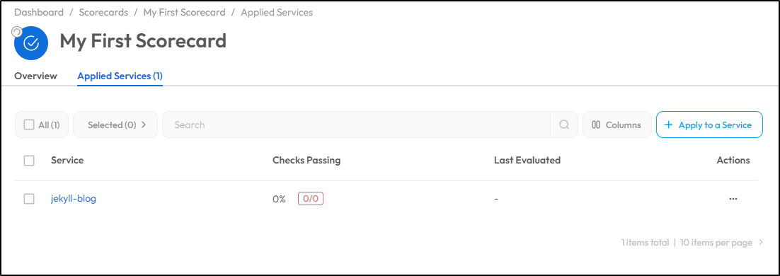The image size is (780, 276).
Task: Click the Columns layout icon
Action: (596, 125)
